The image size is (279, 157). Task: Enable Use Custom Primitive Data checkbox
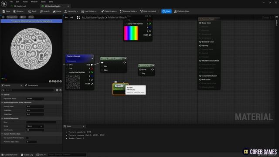click(x=27, y=138)
